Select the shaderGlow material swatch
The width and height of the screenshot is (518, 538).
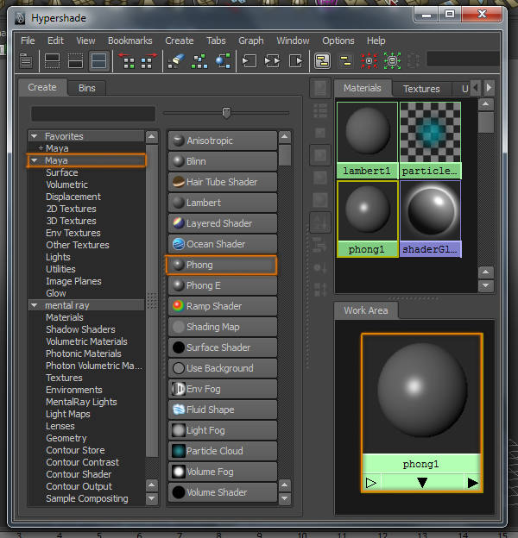(431, 219)
